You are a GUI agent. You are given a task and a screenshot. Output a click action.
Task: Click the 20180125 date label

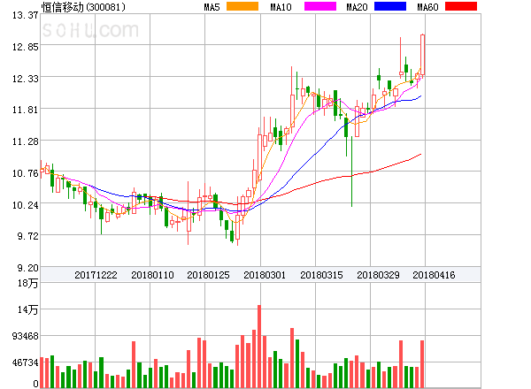(x=208, y=275)
